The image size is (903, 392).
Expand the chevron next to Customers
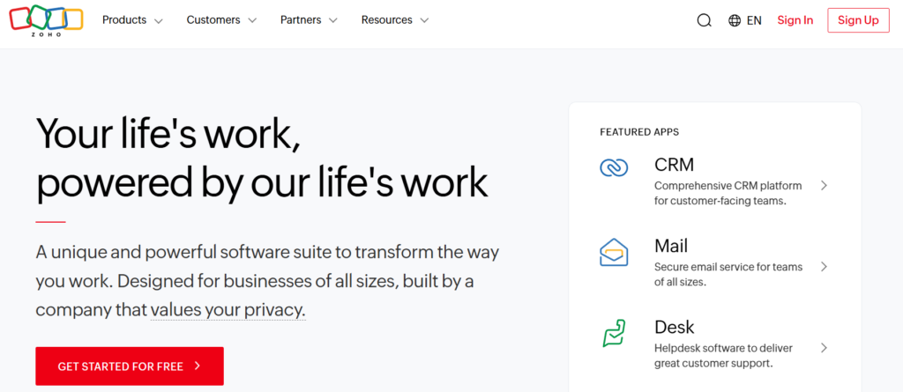click(251, 21)
